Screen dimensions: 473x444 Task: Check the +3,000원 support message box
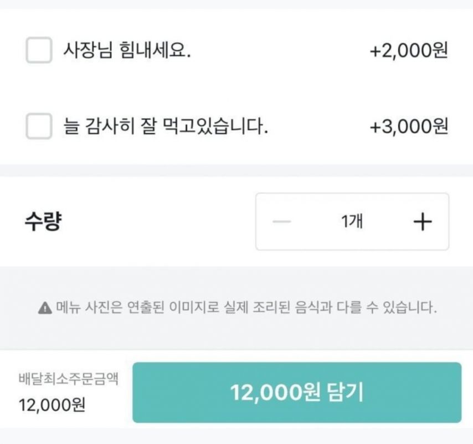click(x=38, y=126)
